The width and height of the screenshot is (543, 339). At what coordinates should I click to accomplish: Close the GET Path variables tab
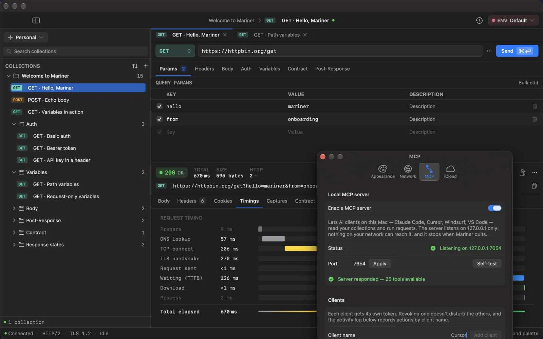click(x=305, y=35)
